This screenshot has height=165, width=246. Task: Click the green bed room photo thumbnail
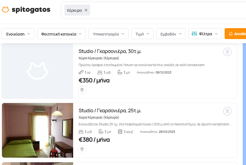pyautogui.click(x=38, y=130)
